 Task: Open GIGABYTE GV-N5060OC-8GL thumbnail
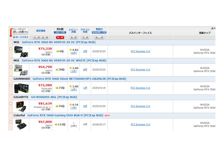(x=21, y=106)
